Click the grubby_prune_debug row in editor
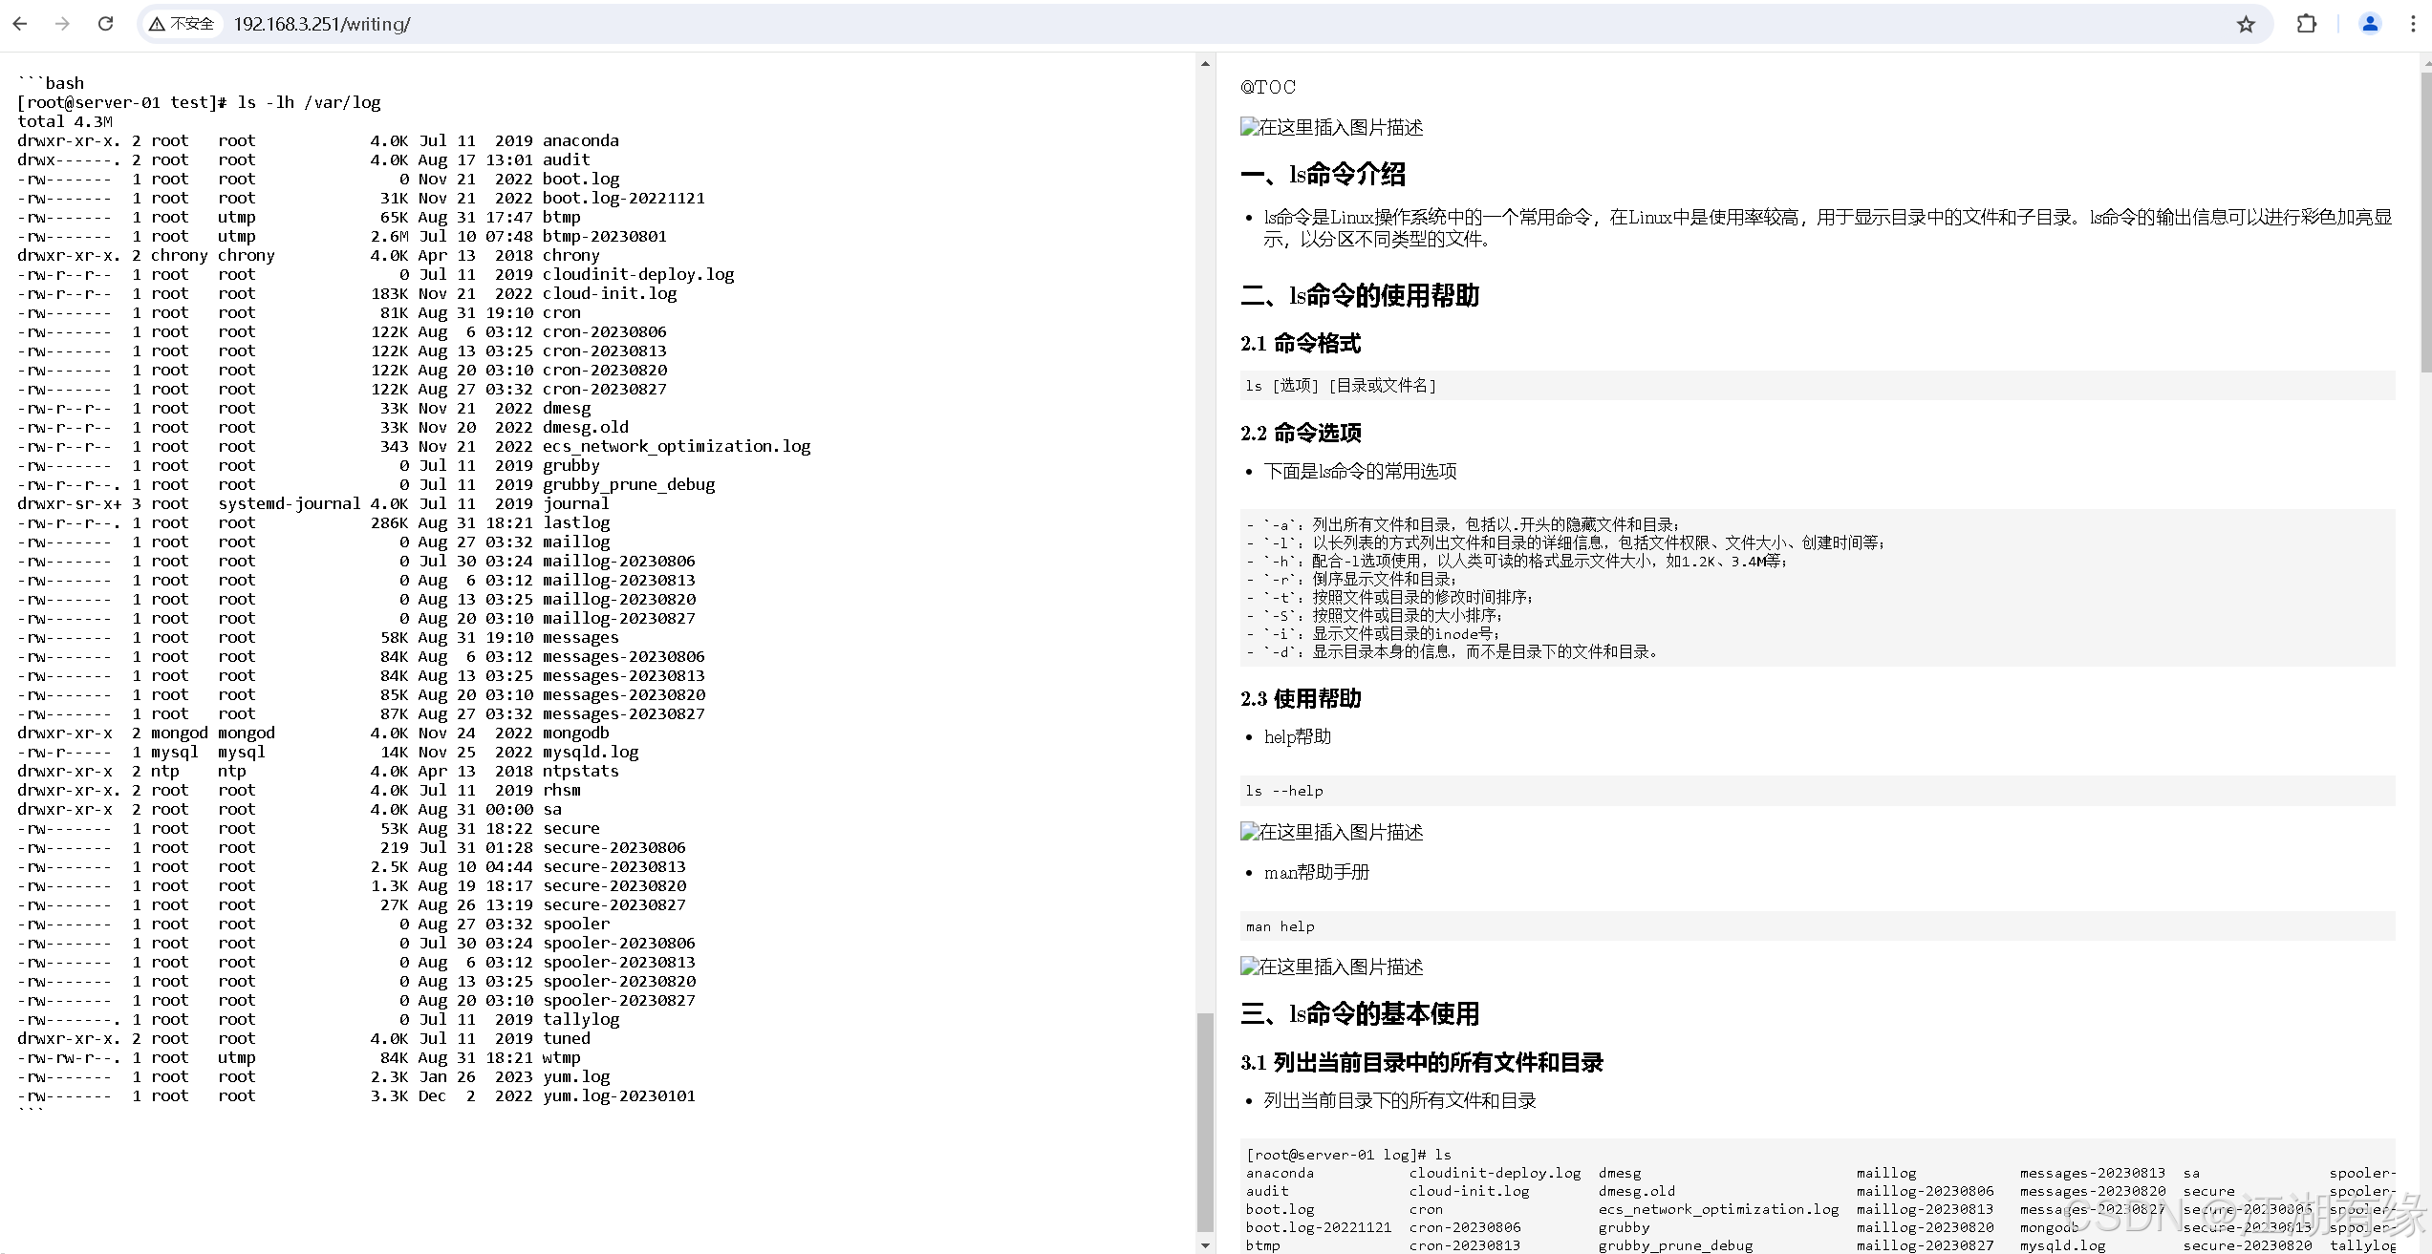This screenshot has height=1254, width=2432. (366, 484)
